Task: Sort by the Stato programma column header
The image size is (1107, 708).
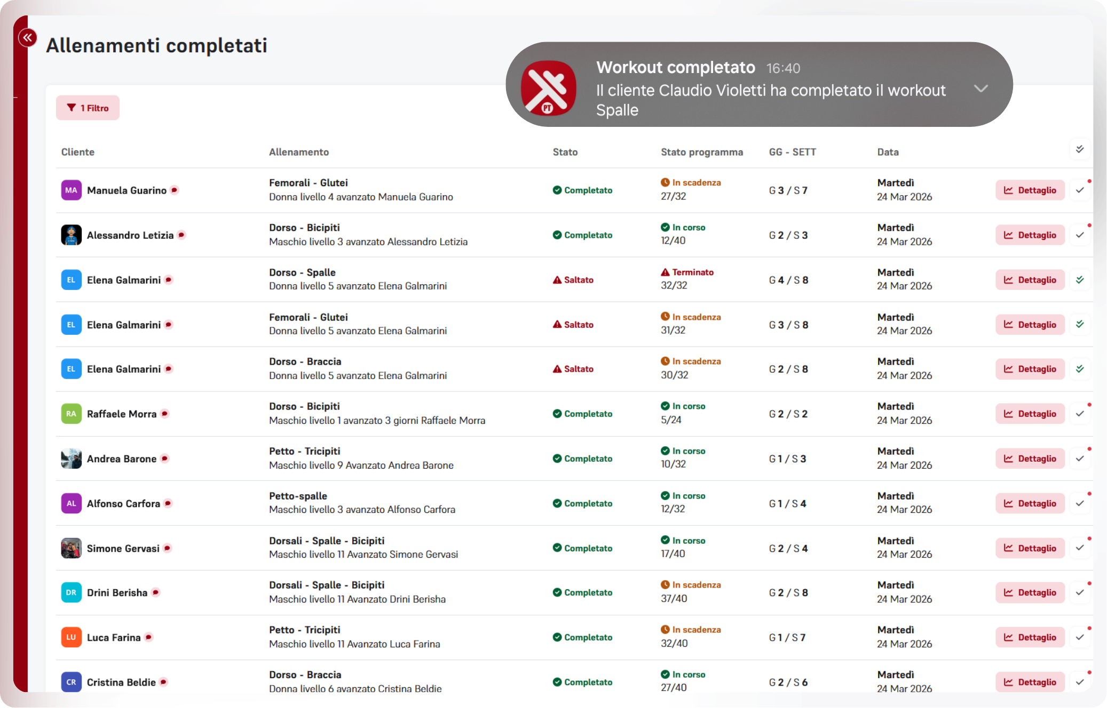Action: (701, 152)
